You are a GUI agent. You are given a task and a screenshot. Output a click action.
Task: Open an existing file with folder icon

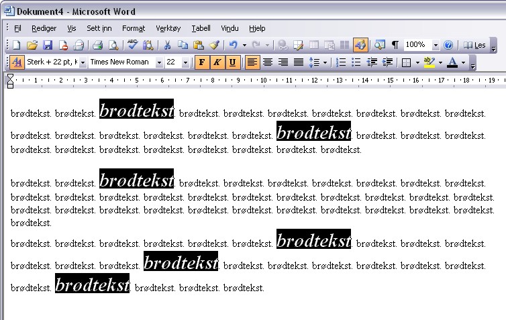(32, 45)
